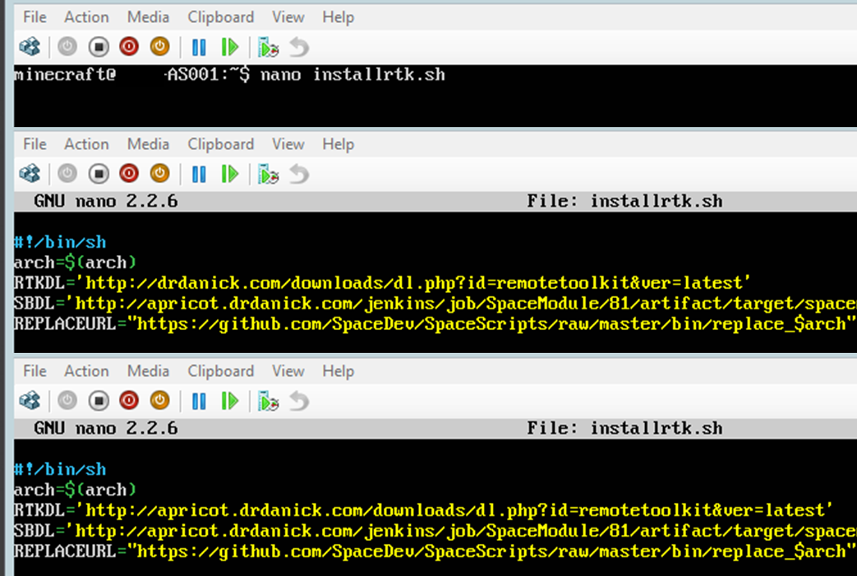The width and height of the screenshot is (857, 576).
Task: Click Ctrl+Alt+Delete icon in middle window
Action: 30,174
